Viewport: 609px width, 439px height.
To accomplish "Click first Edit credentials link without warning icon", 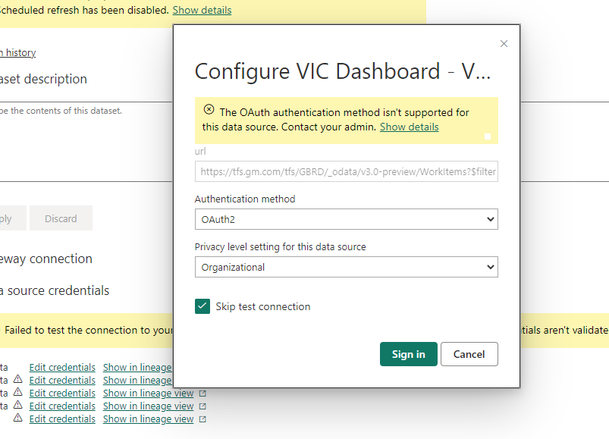I will (62, 367).
